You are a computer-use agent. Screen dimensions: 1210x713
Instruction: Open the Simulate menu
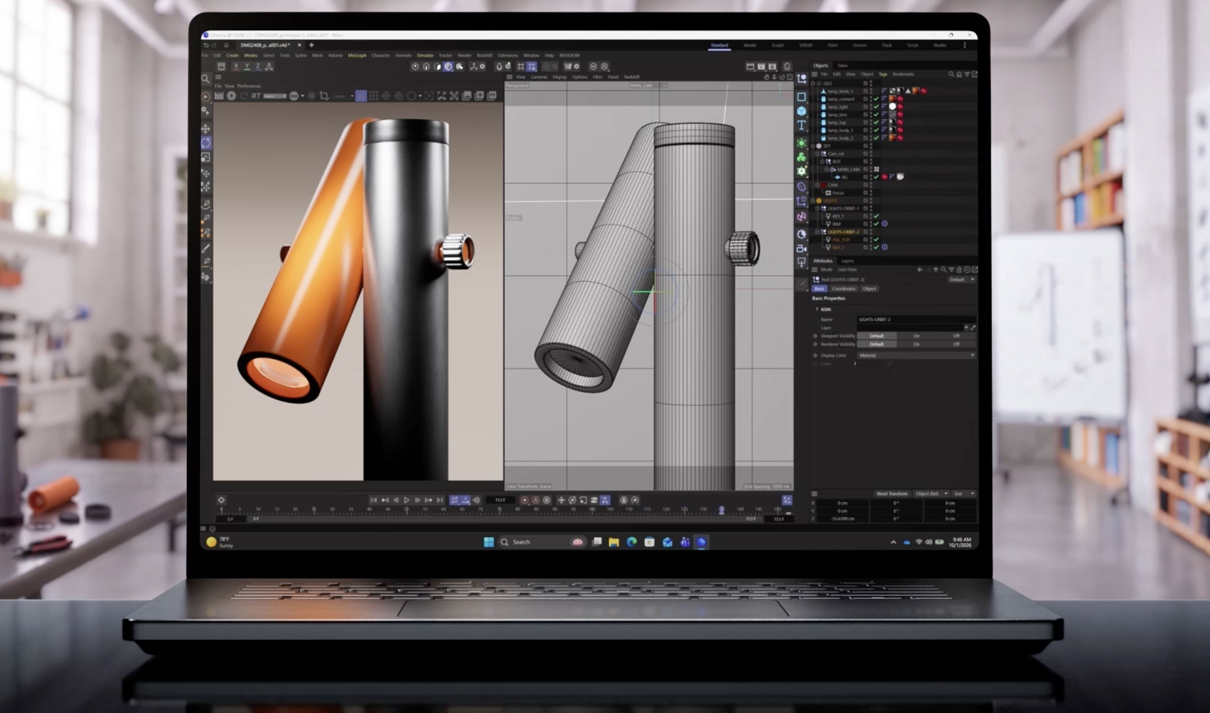click(425, 56)
